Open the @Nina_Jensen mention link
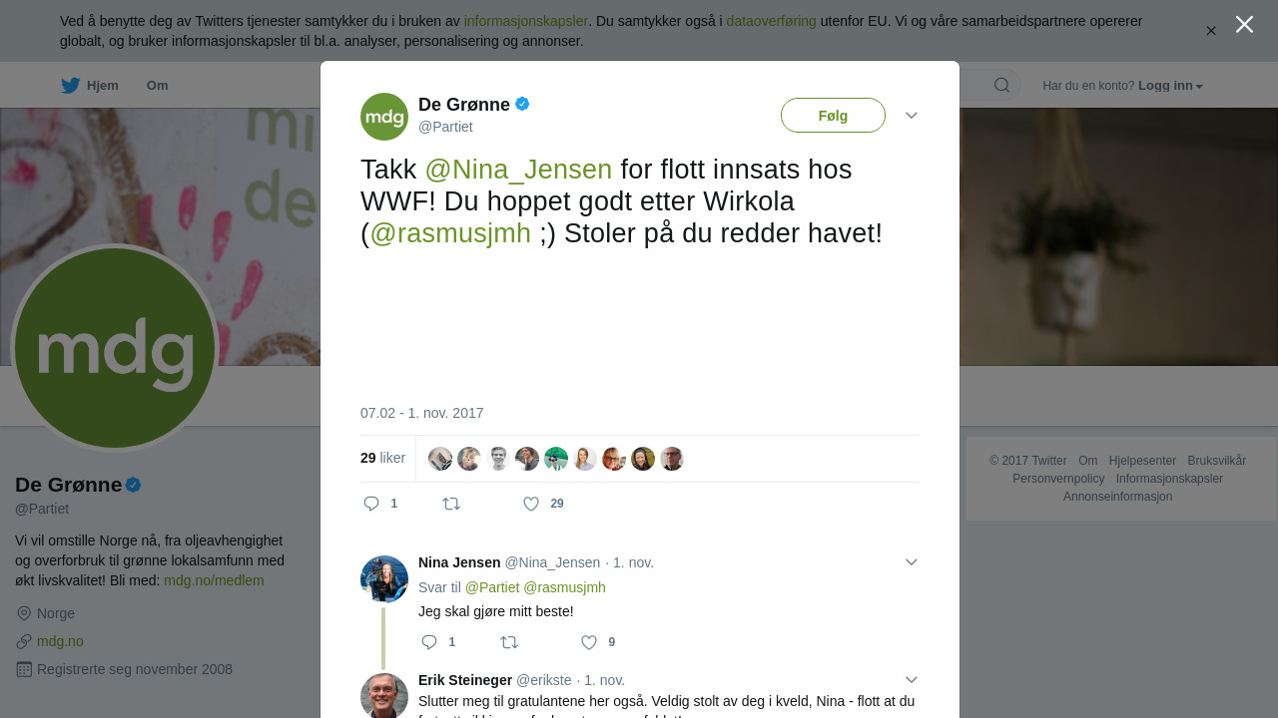1278x718 pixels. coord(518,170)
